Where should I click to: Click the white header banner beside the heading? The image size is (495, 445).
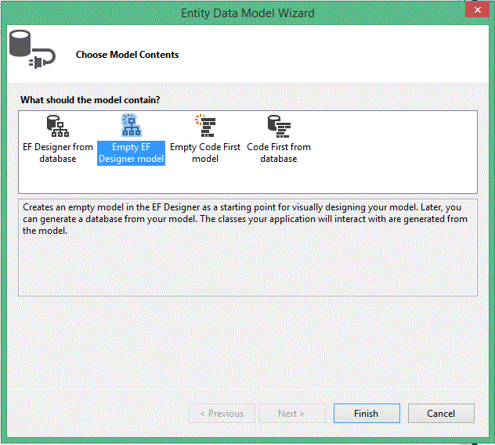(x=331, y=54)
